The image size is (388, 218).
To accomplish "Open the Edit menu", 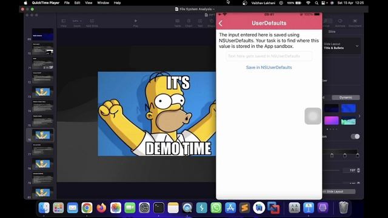I will 77,3.
